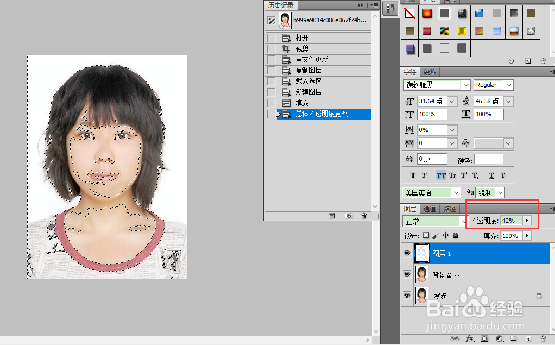Viewport: 555px width, 345px height.
Task: Delete style trash icon in Styles panel
Action: click(x=543, y=61)
